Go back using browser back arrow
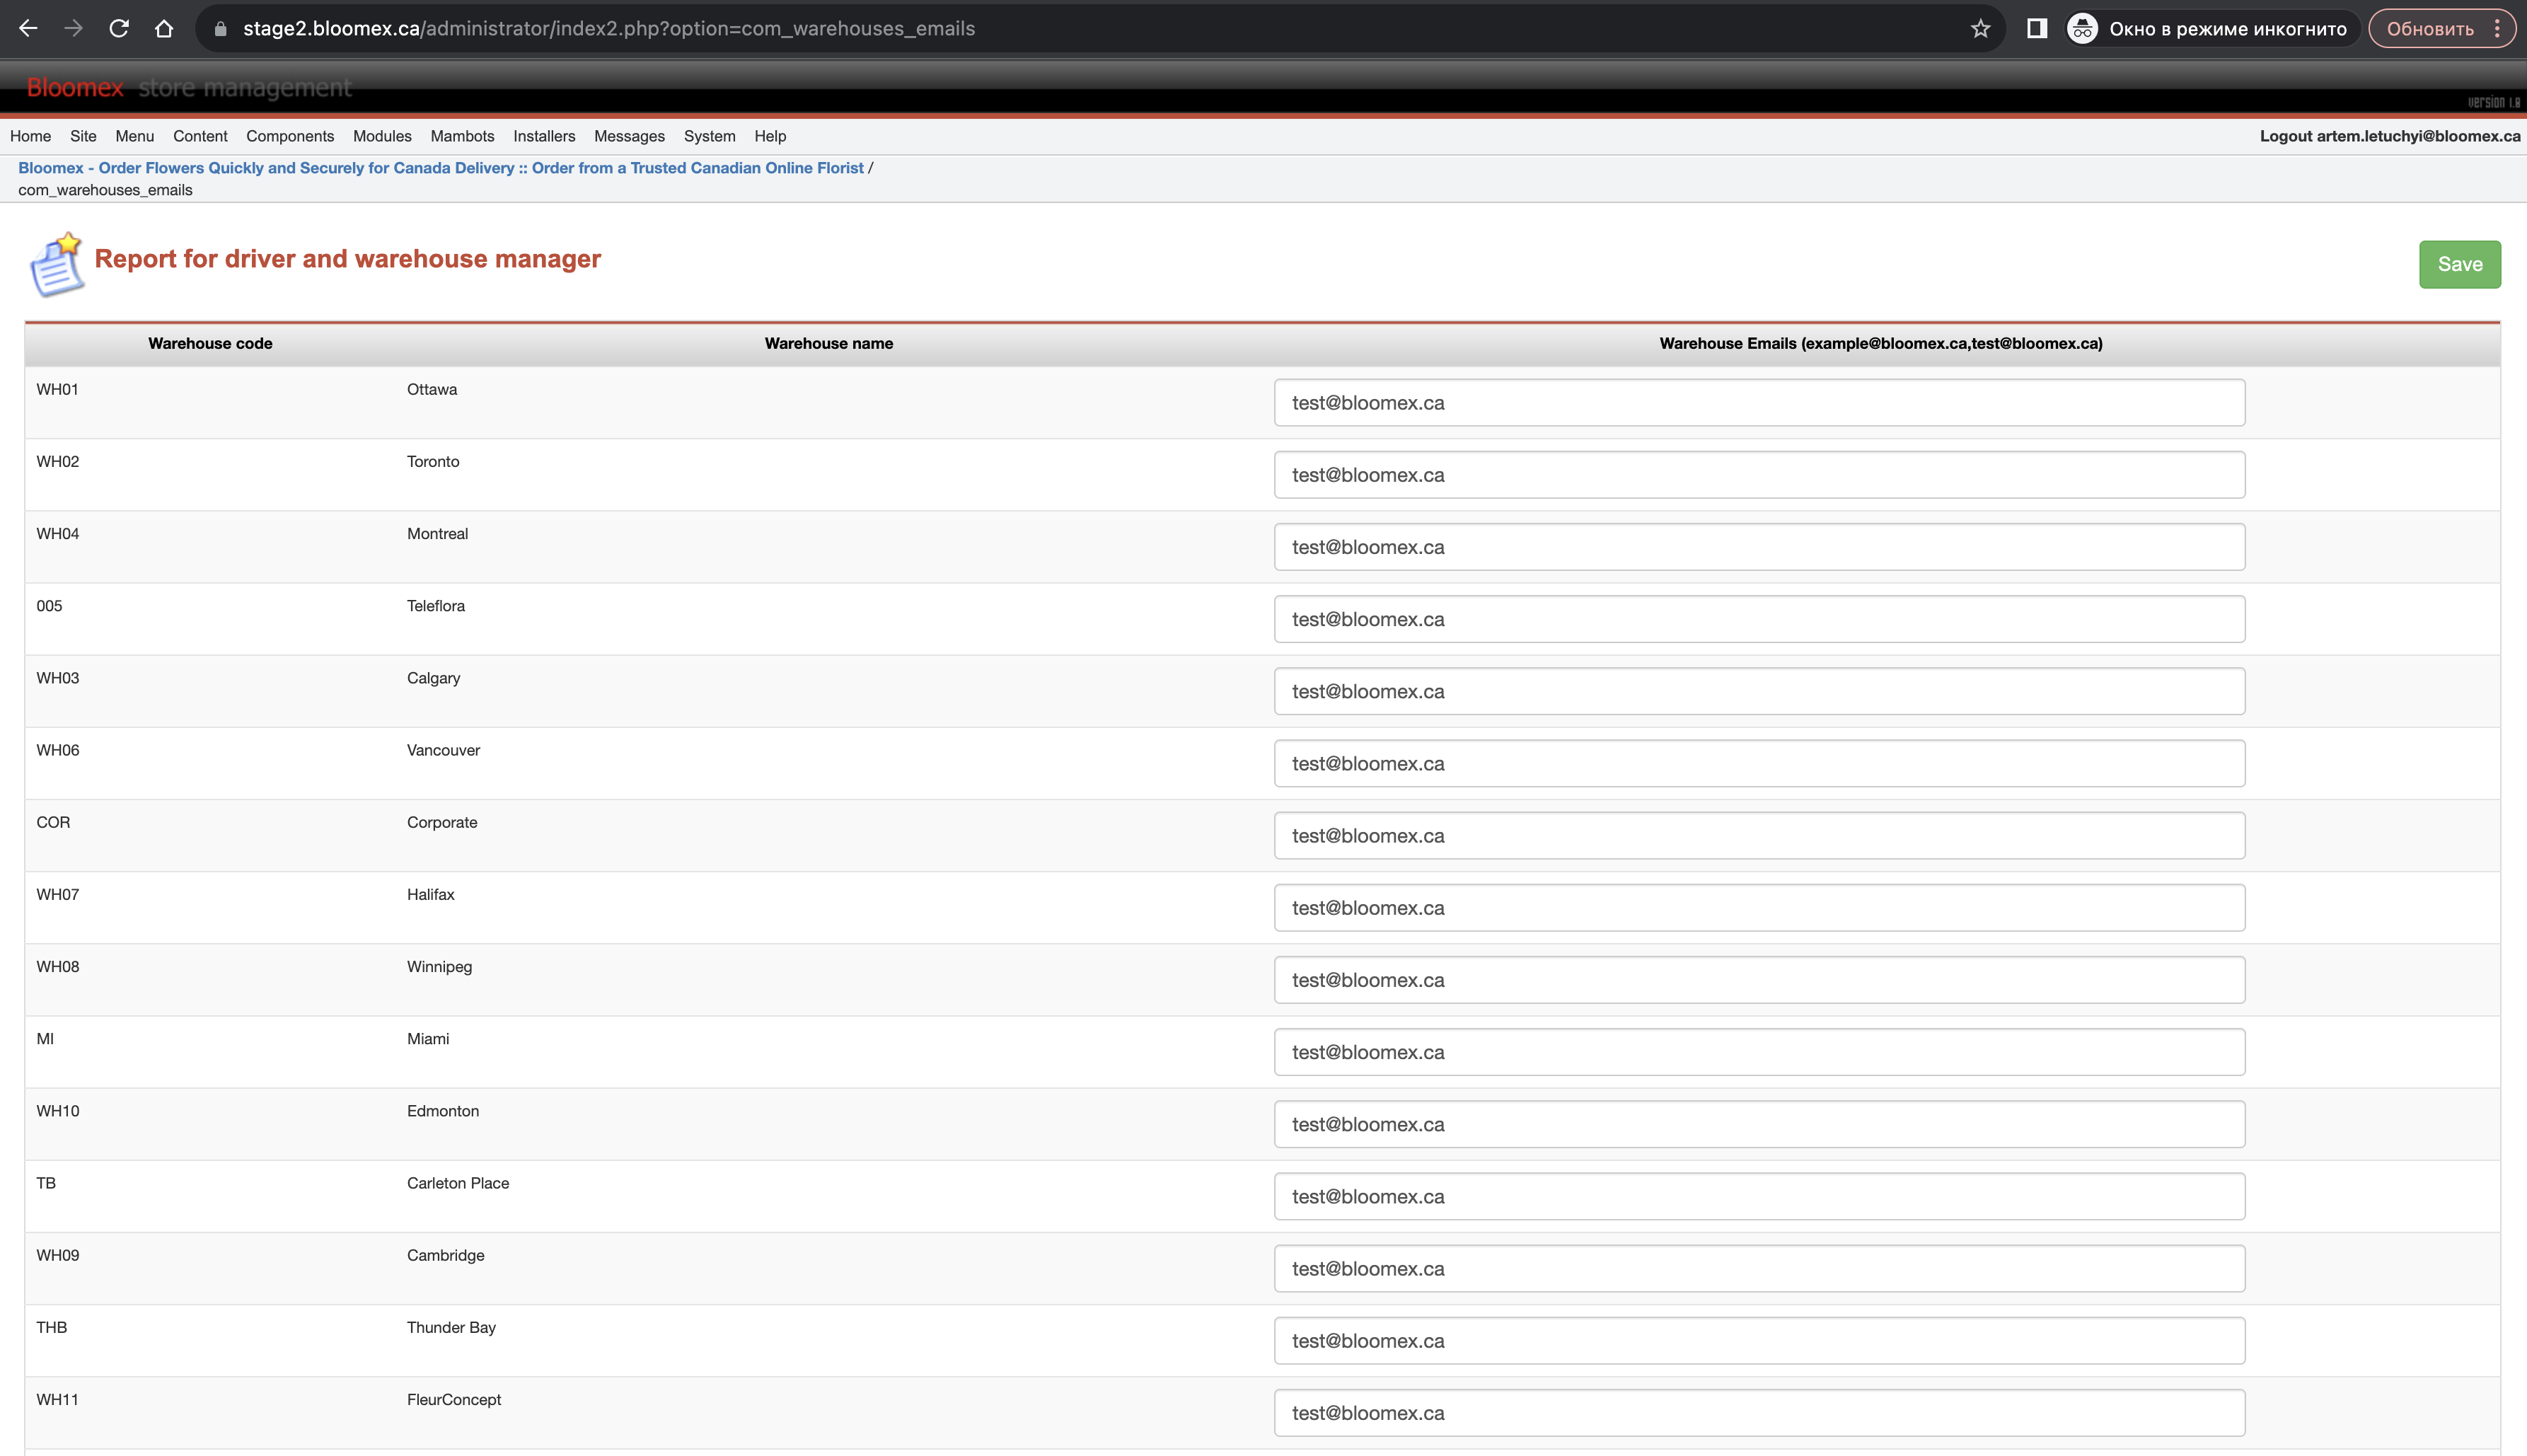 (28, 29)
